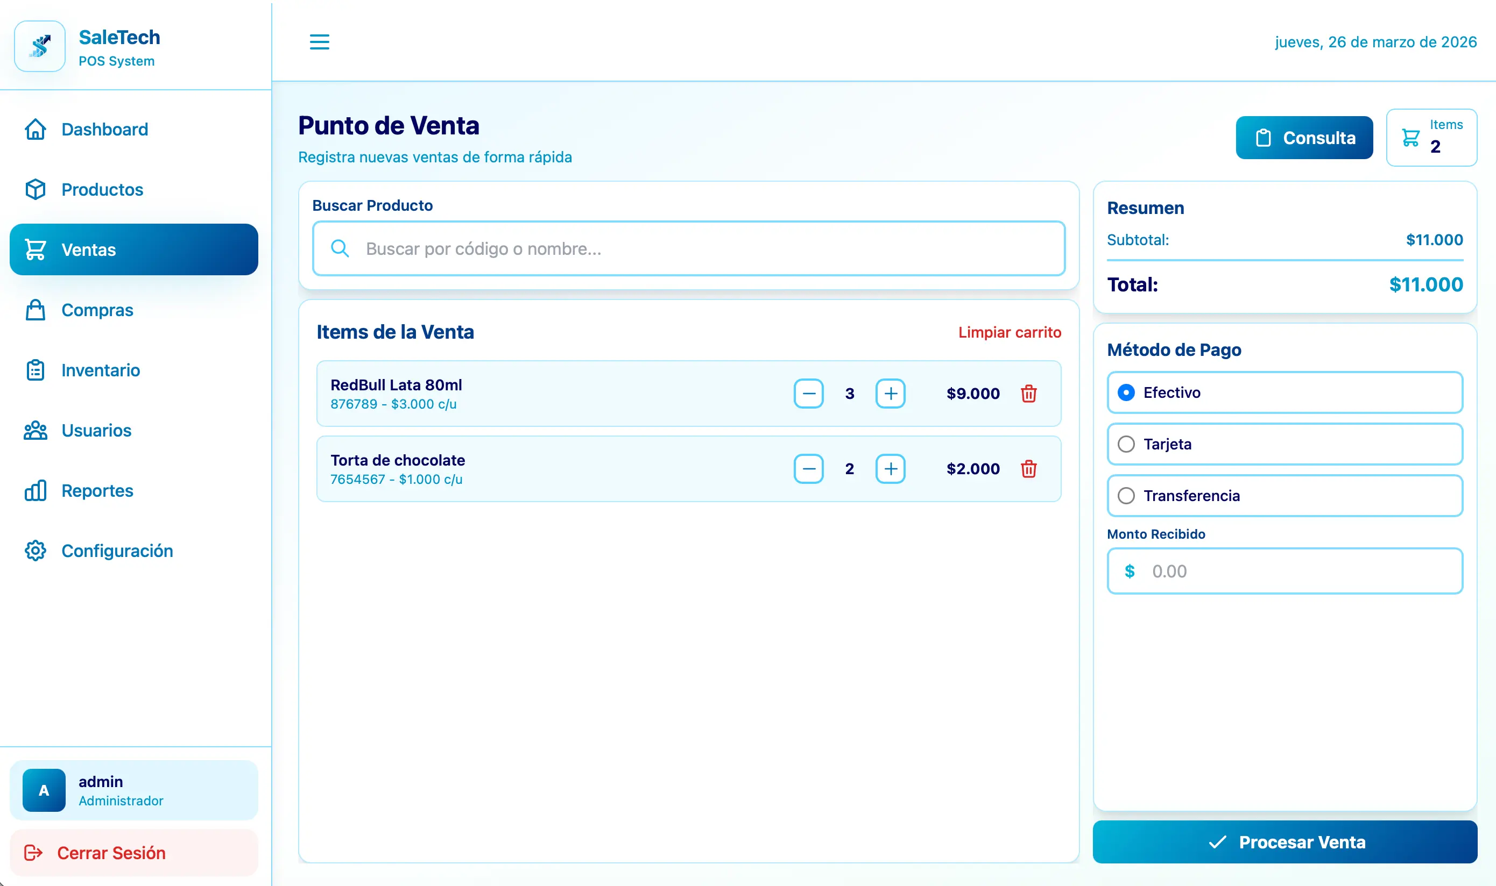Open Configuración settings page

pyautogui.click(x=116, y=551)
